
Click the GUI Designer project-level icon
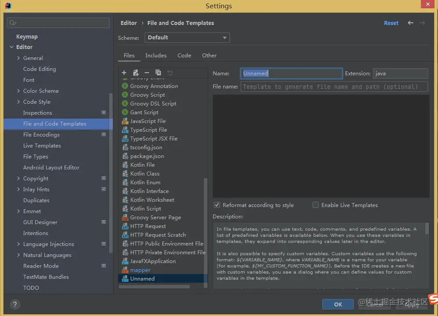click(x=103, y=222)
